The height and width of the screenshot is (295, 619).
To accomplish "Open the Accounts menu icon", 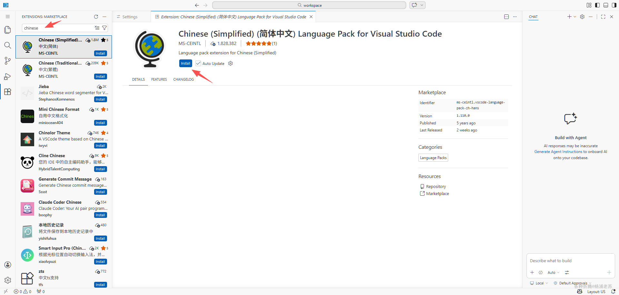I will [8, 265].
